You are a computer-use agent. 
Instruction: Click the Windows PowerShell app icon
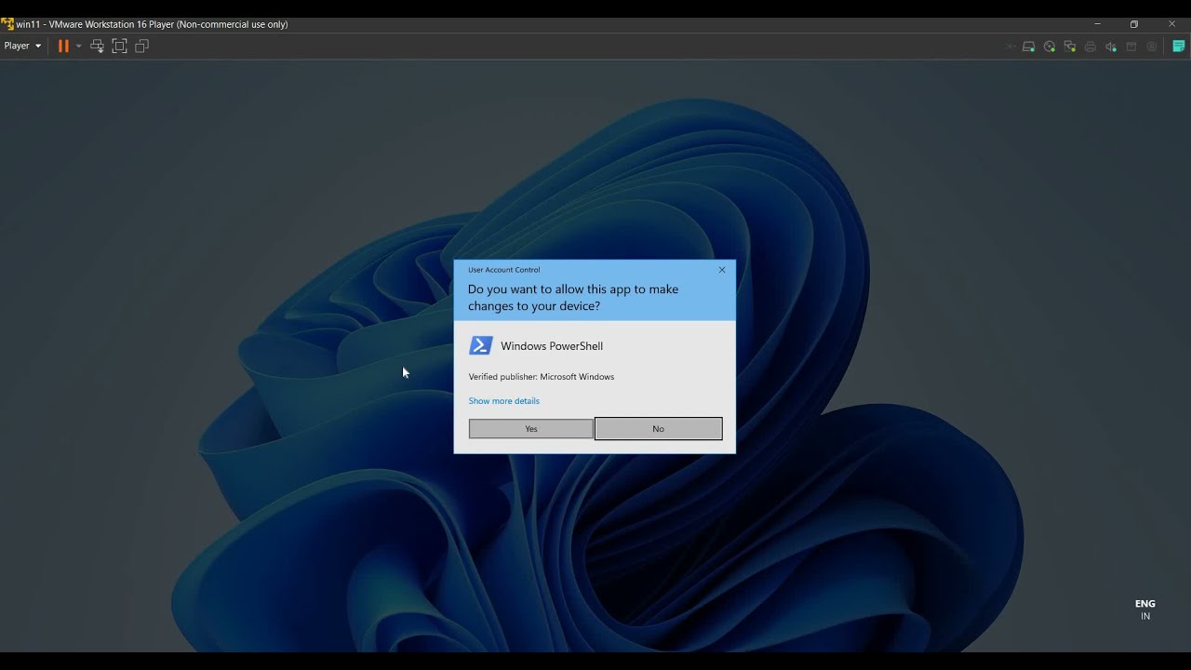480,345
